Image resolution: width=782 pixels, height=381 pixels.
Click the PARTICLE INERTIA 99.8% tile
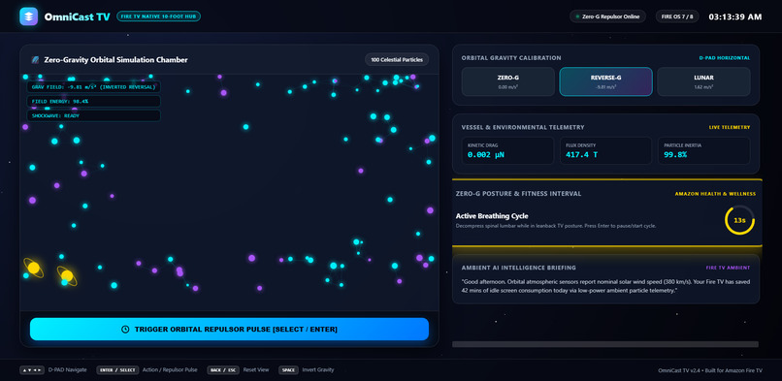click(x=703, y=150)
